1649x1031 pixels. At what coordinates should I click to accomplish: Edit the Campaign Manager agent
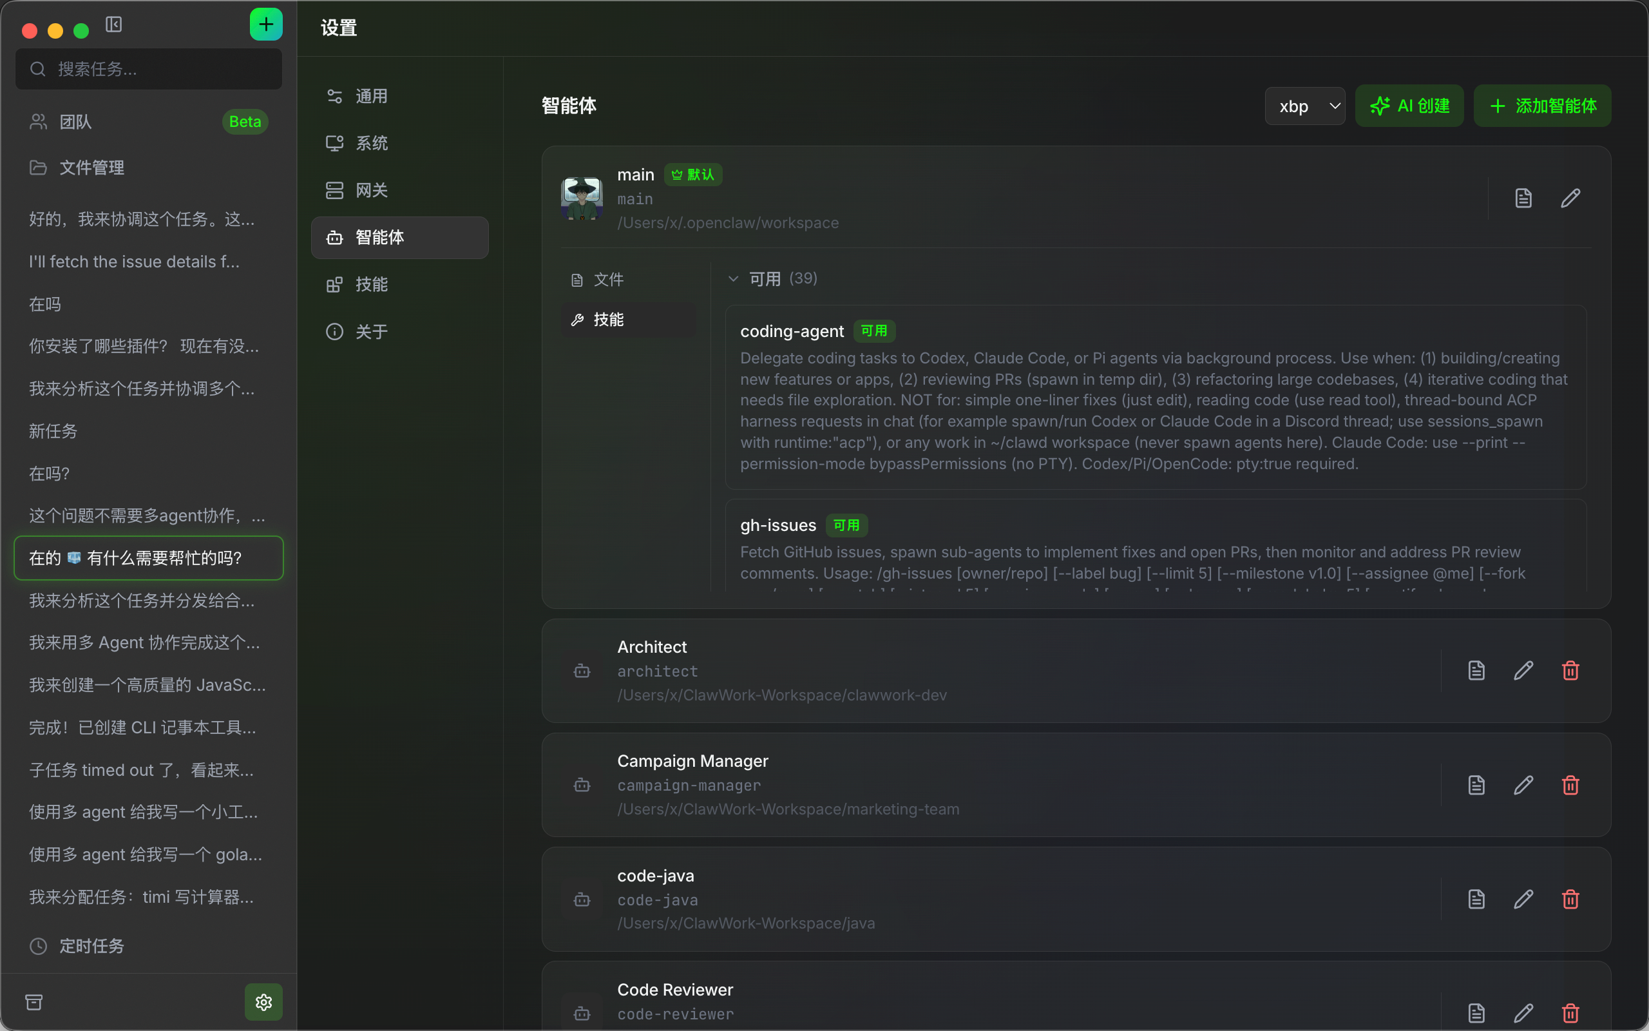[x=1523, y=785]
